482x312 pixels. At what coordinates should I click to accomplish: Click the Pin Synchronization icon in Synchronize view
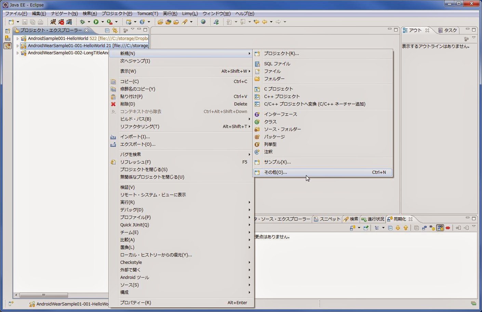366,228
